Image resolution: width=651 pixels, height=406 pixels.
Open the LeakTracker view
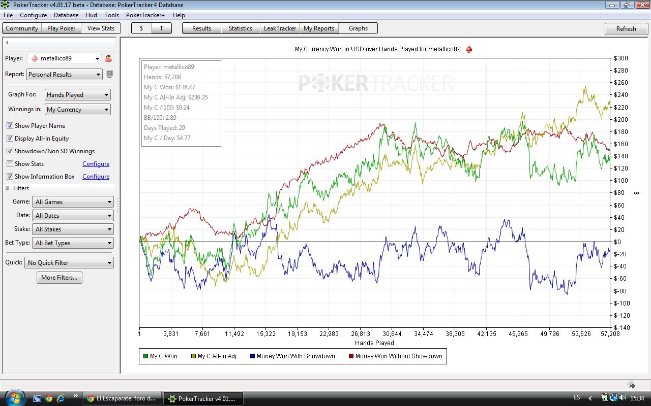point(280,28)
